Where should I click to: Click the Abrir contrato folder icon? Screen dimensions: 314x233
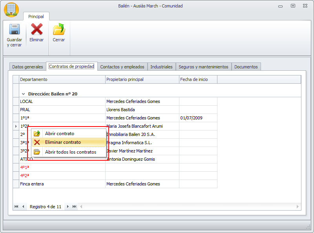click(37, 134)
